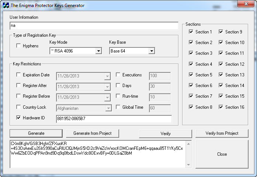Click the large Close button

click(222, 154)
